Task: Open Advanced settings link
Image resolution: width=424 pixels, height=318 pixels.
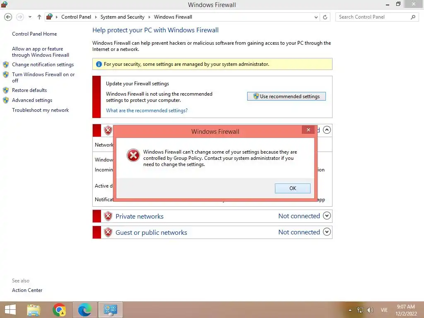Action: tap(32, 100)
